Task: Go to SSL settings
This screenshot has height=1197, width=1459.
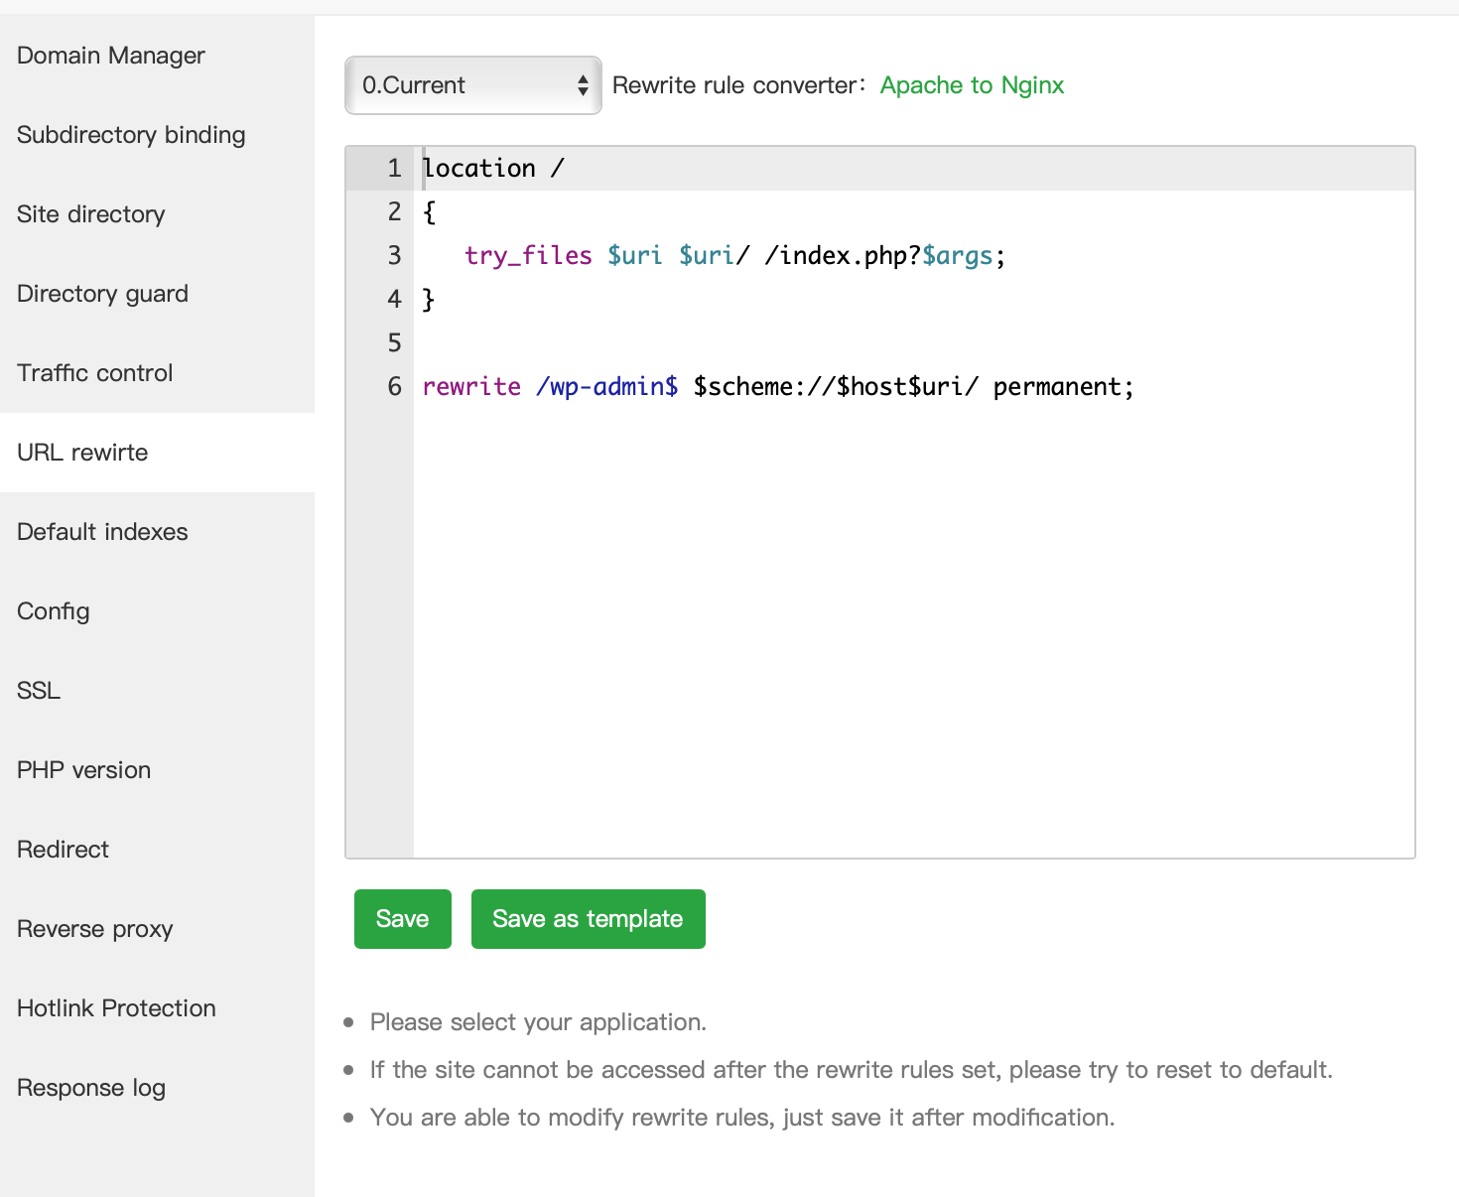Action: pyautogui.click(x=39, y=691)
